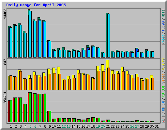Viewport: 167px width, 130px height.
Task: Click the cyan pages bar for day 5
Action: click(x=30, y=34)
